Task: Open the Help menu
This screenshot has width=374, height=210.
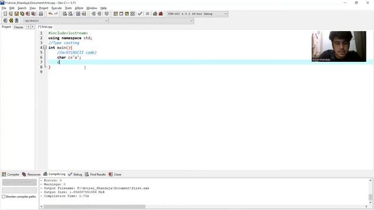Action: click(x=103, y=8)
